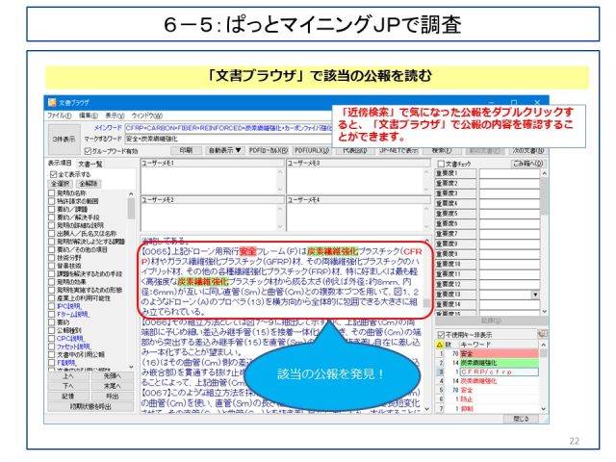The image size is (616, 462).
Task: Switch to the 表示項目 tab
Action: (60, 163)
